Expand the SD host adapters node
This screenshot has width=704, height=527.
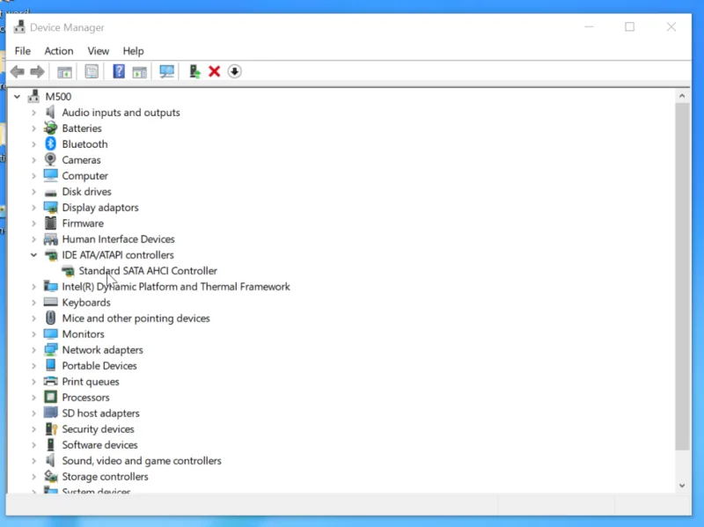33,413
